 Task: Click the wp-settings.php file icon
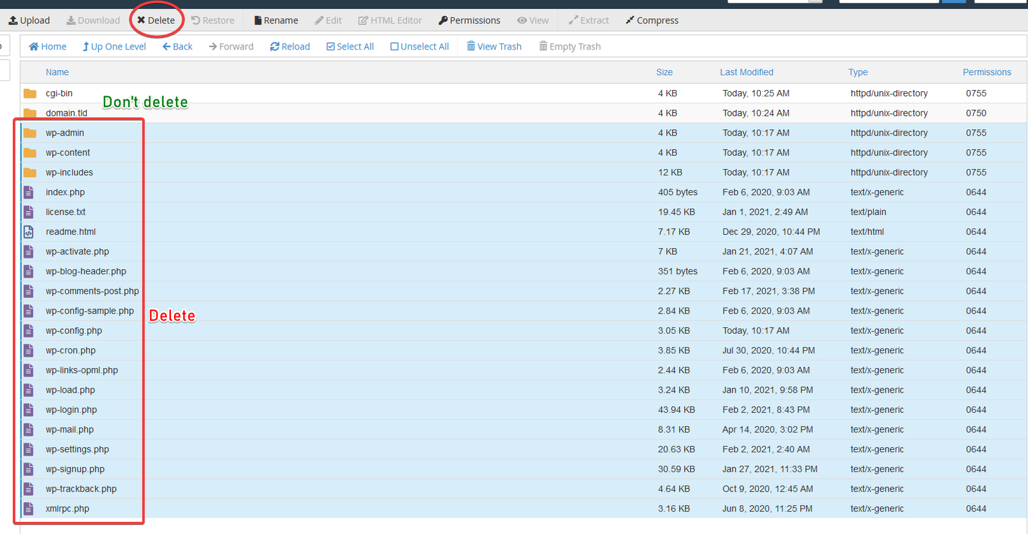(29, 449)
